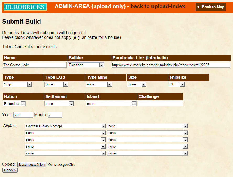The width and height of the screenshot is (233, 177).
Task: Click the Year field containing 616
Action: point(23,115)
